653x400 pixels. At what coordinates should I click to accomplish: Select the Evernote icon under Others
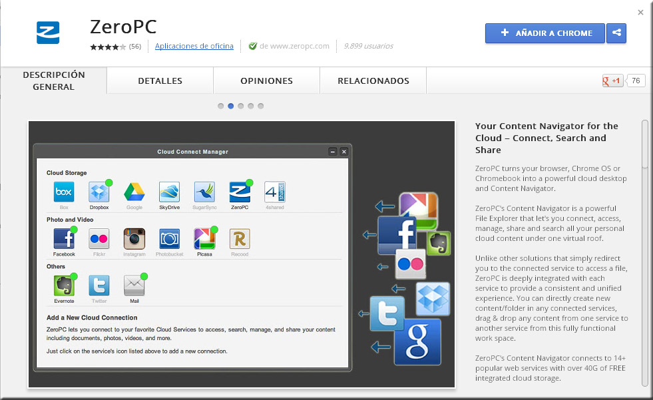(64, 286)
